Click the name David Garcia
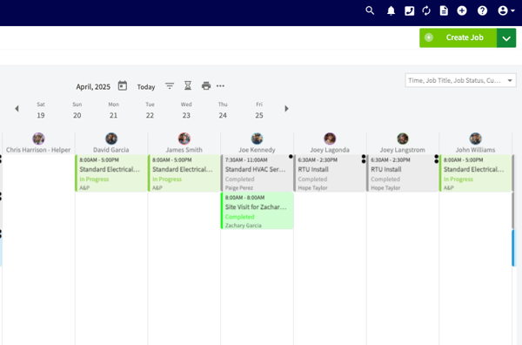522x345 pixels. [111, 150]
